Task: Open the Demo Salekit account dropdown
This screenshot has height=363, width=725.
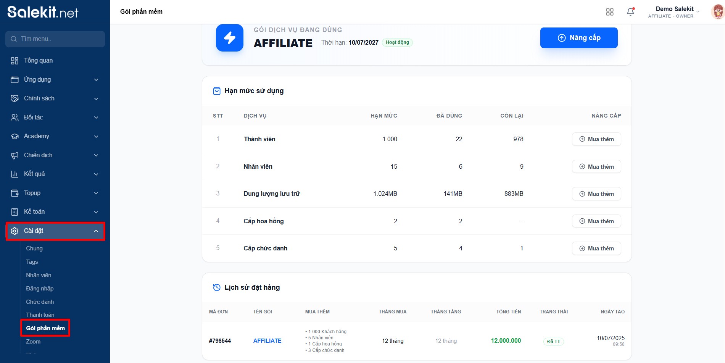Action: 674,12
